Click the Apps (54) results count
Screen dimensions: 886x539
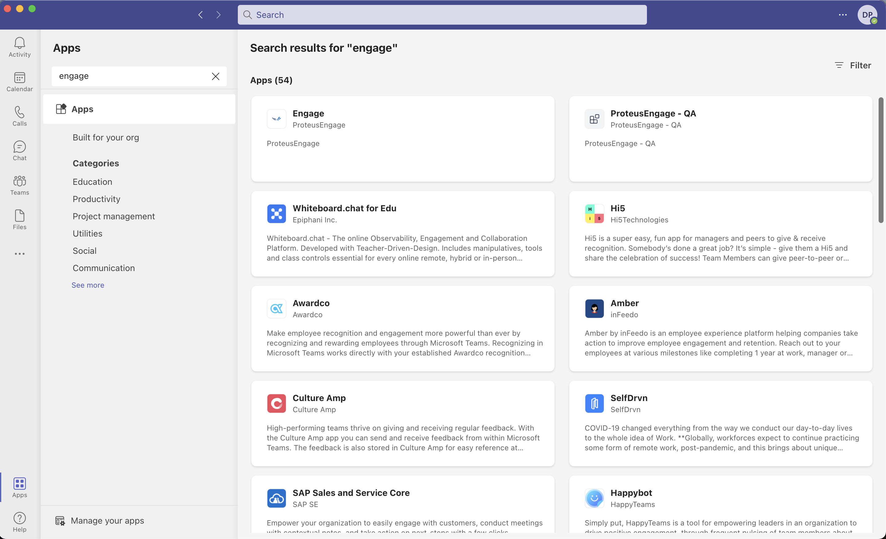[x=271, y=80]
